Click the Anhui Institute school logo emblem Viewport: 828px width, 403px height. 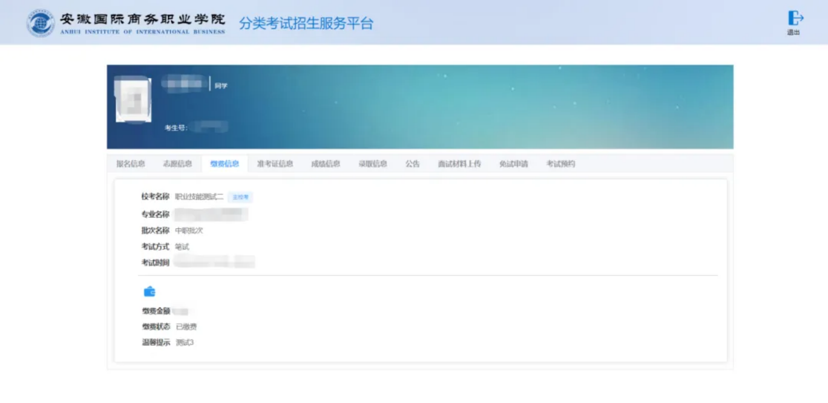pyautogui.click(x=41, y=23)
